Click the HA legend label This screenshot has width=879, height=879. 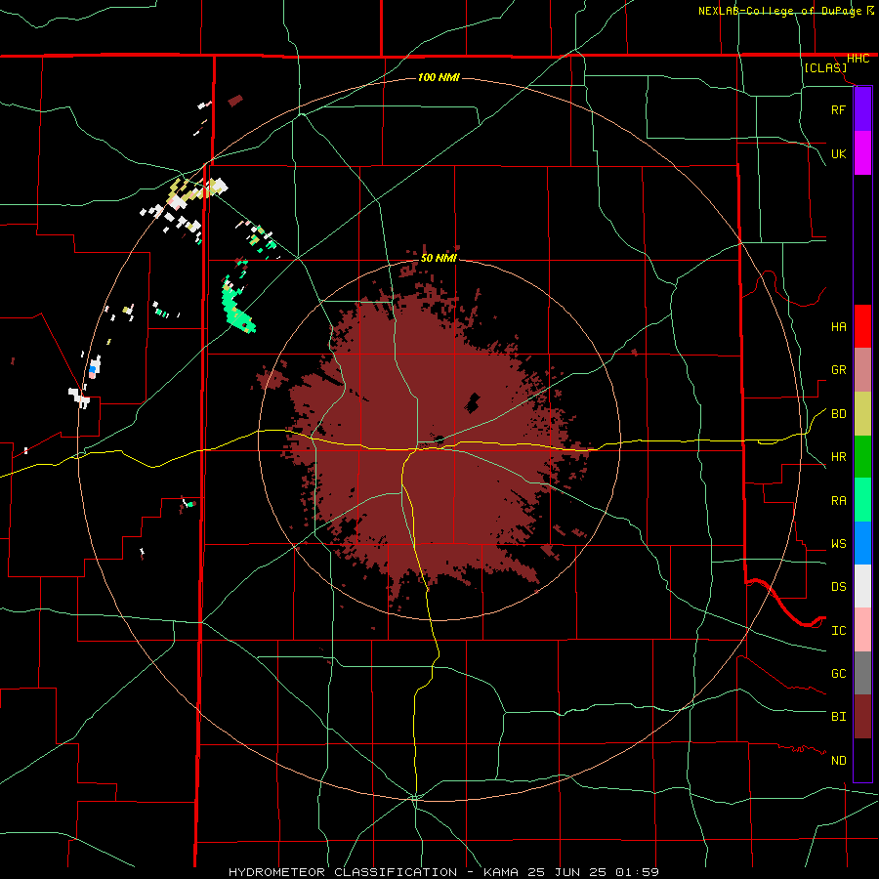[838, 326]
